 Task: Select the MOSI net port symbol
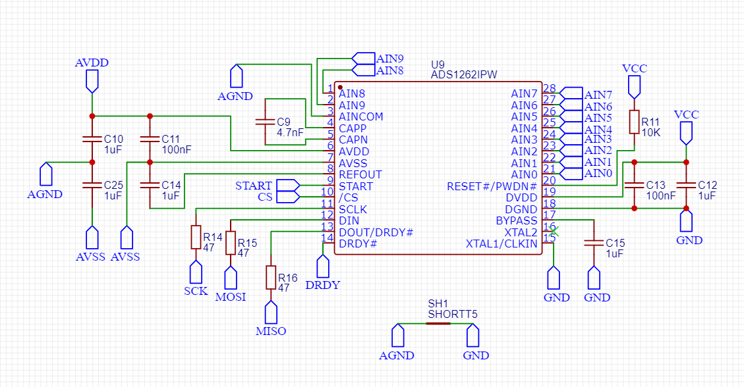[x=231, y=278]
